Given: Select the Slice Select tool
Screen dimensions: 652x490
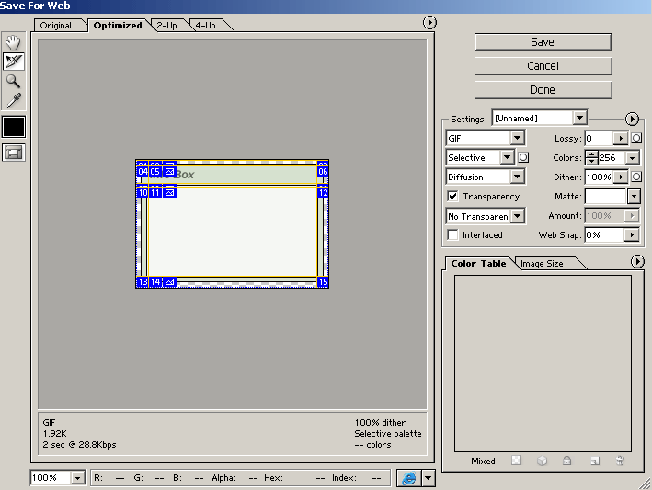Looking at the screenshot, I should pos(13,62).
